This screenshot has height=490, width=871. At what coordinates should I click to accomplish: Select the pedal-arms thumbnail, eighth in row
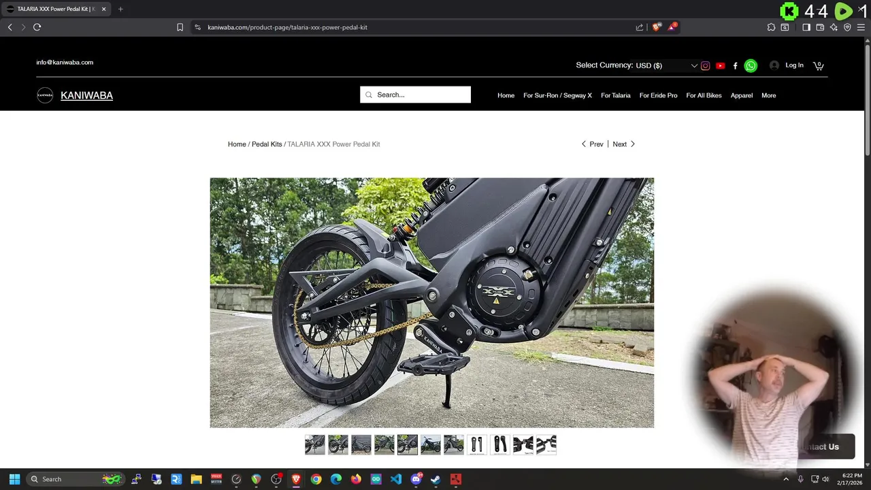tap(477, 444)
